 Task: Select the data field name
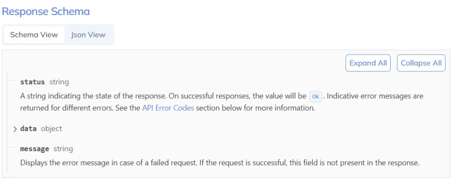[28, 128]
